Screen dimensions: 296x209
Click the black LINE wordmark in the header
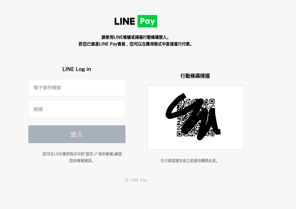124,21
